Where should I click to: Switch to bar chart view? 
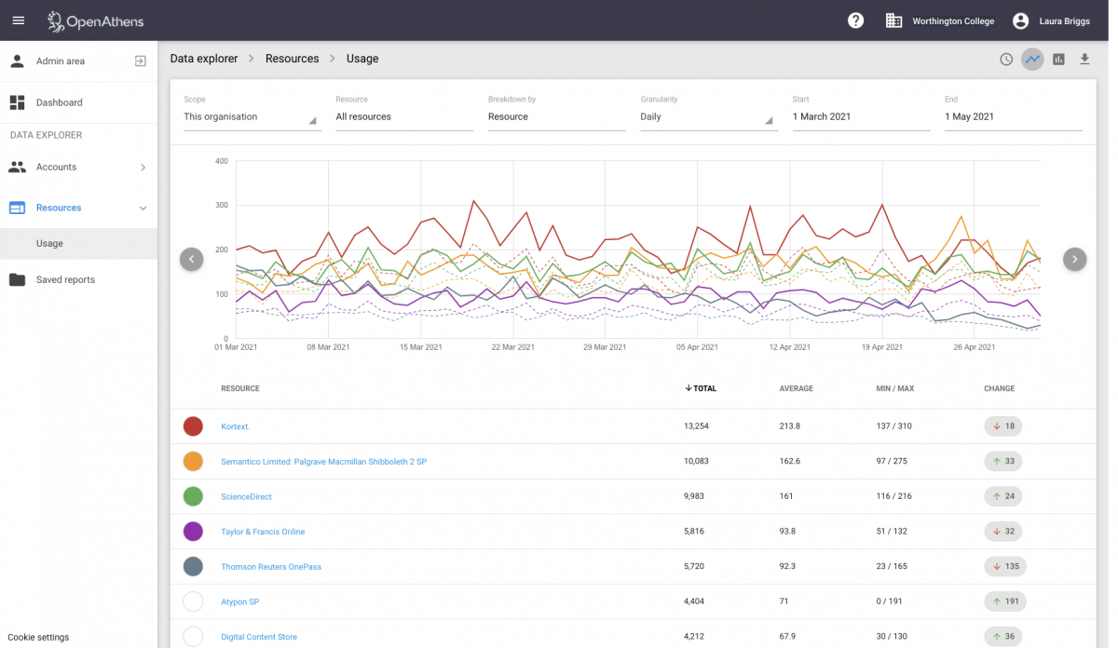pyautogui.click(x=1058, y=60)
